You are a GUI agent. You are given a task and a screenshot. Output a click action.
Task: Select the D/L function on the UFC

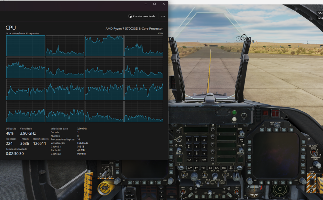point(217,168)
